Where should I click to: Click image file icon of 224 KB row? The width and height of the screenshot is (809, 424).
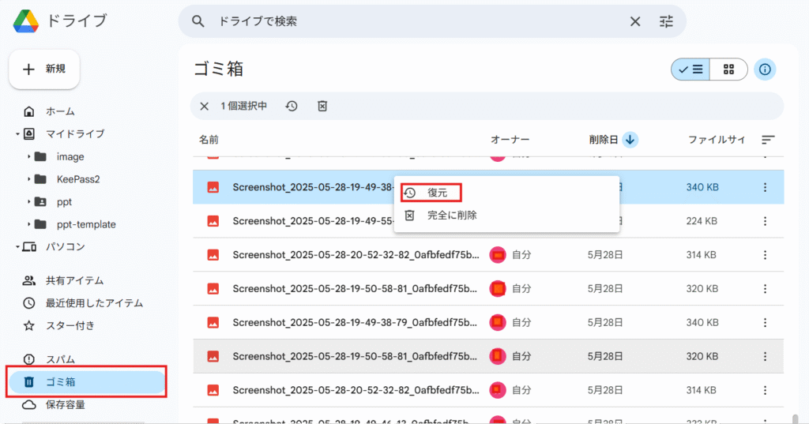213,221
